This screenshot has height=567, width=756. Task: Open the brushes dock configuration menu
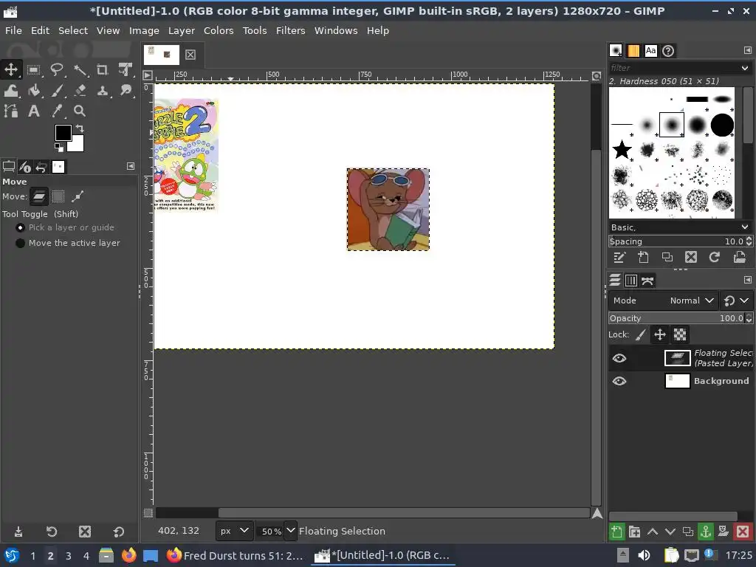(747, 50)
